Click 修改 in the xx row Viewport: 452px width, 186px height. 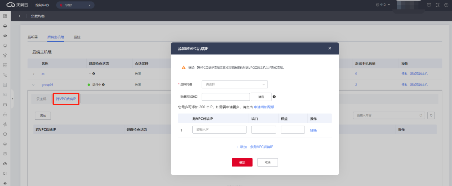404,74
